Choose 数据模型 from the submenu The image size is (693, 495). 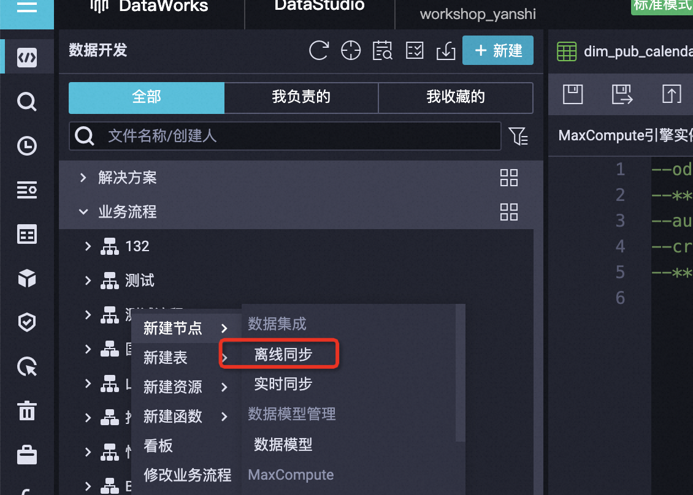283,444
